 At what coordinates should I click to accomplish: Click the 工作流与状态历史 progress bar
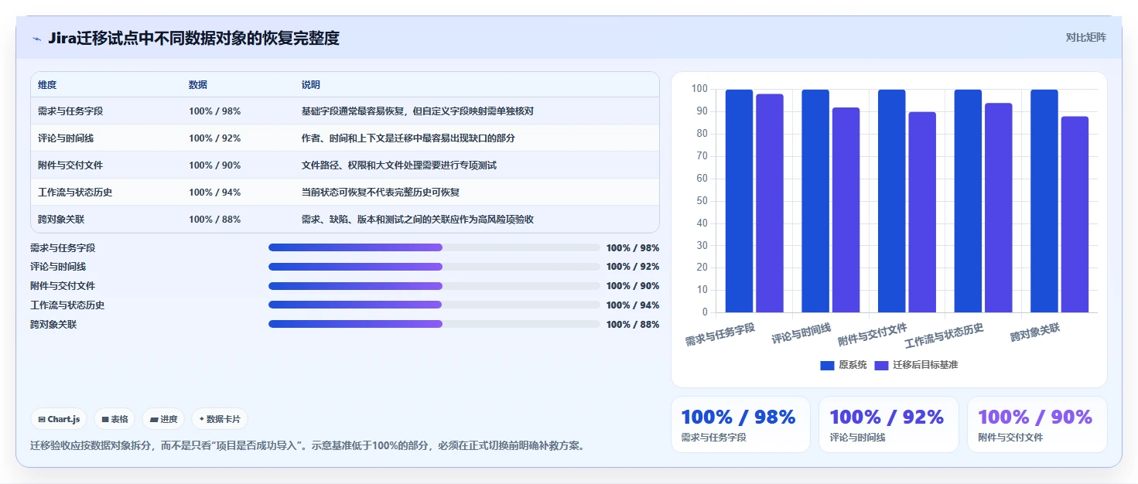pos(434,305)
